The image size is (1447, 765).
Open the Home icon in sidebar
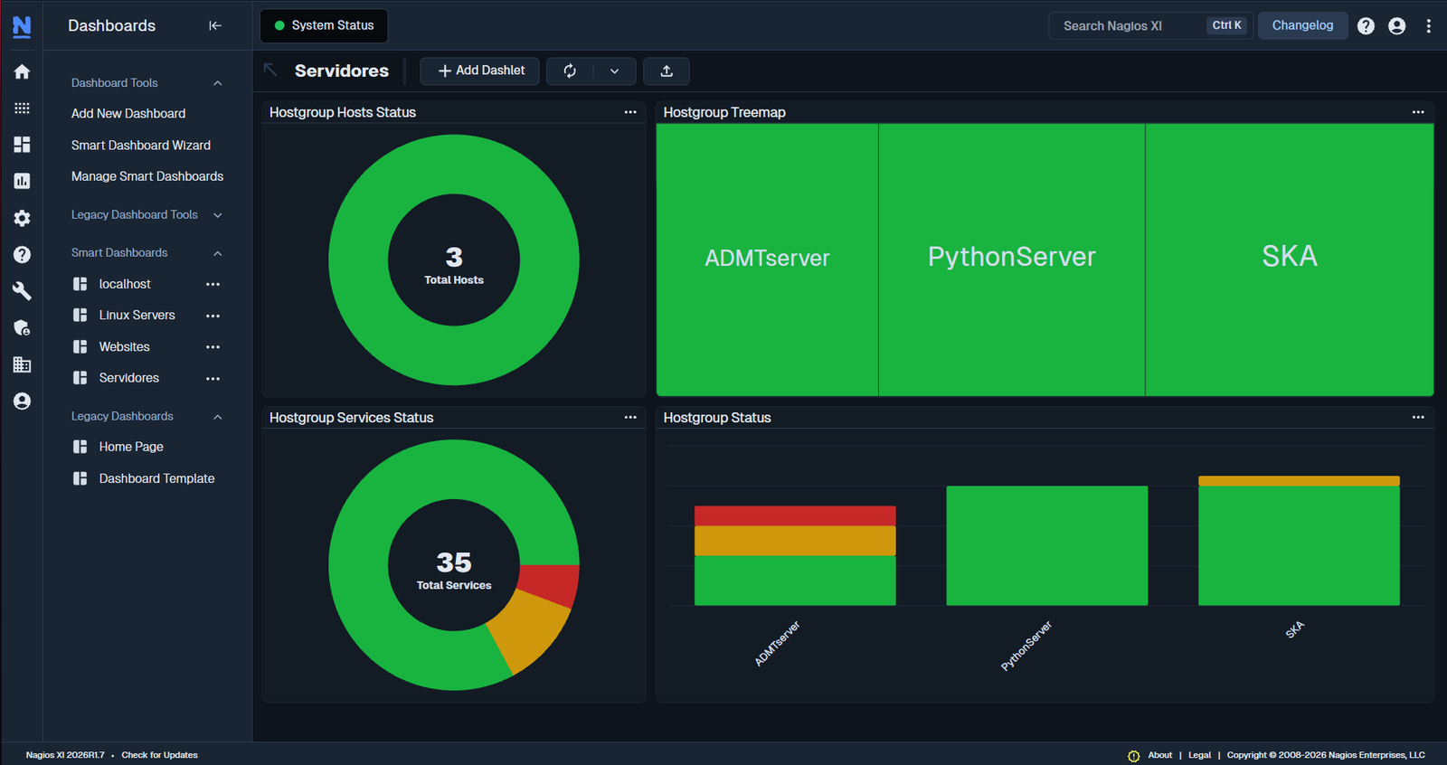pos(22,71)
